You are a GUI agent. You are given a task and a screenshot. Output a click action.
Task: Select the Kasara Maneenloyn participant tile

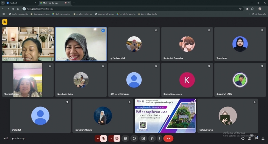tap(187, 80)
